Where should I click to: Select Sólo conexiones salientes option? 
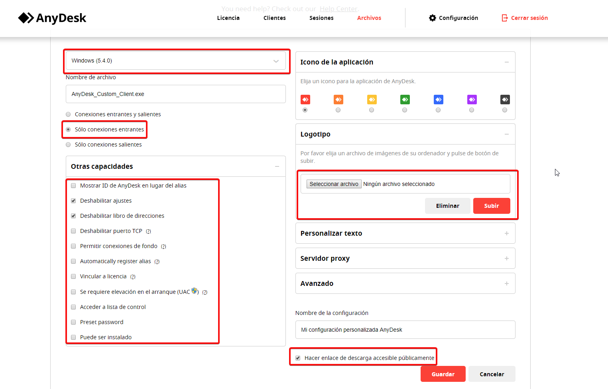coord(68,145)
